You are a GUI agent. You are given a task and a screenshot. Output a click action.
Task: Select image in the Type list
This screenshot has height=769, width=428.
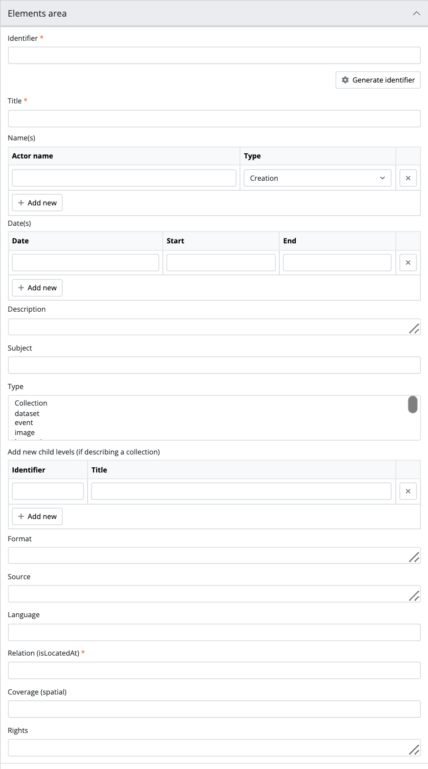[25, 432]
